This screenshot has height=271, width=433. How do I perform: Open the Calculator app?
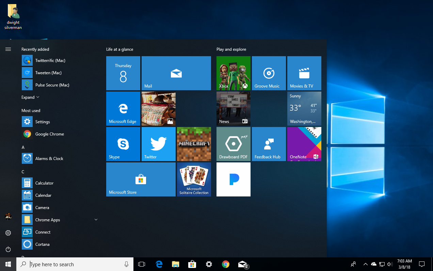point(60,183)
